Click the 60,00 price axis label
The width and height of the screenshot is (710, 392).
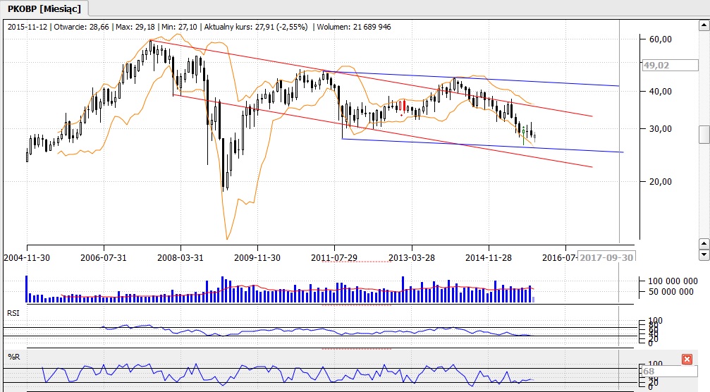click(659, 39)
